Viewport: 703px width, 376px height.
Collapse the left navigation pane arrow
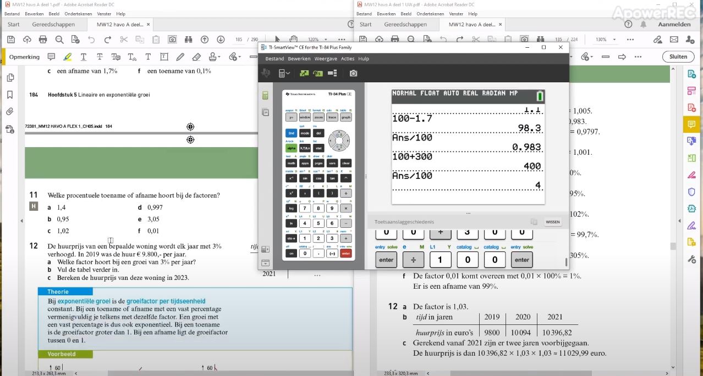point(22,221)
